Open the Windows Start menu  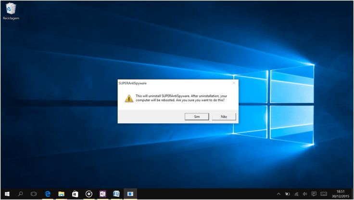click(7, 194)
